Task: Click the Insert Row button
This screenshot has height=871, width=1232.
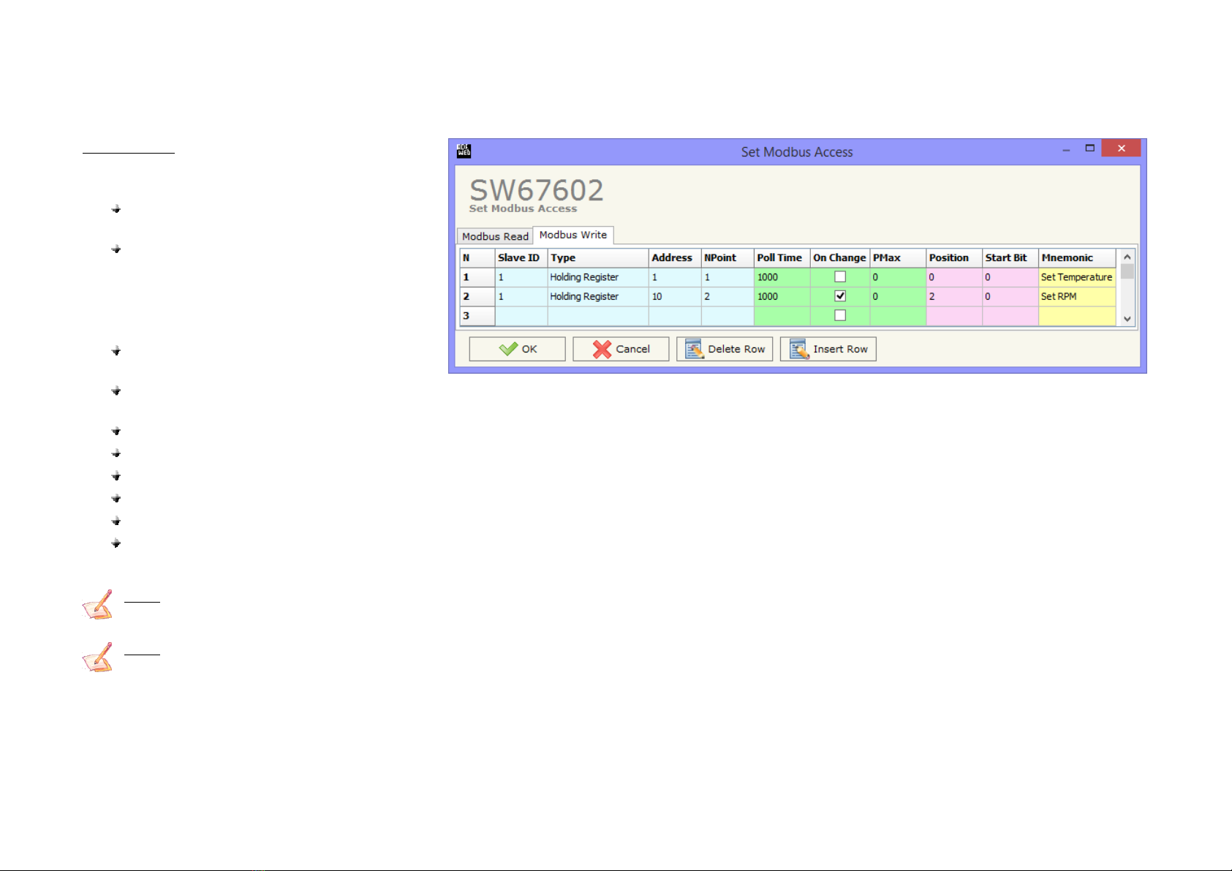Action: (x=828, y=349)
